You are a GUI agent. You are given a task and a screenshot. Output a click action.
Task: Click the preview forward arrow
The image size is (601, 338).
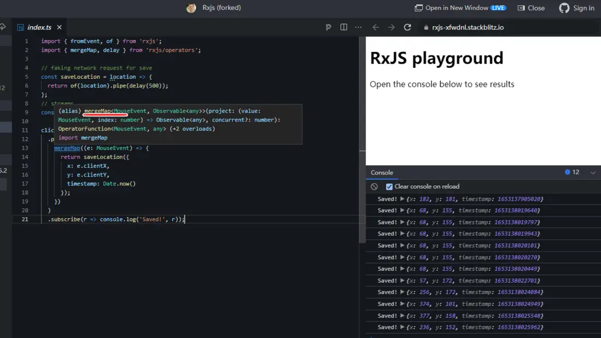click(391, 27)
